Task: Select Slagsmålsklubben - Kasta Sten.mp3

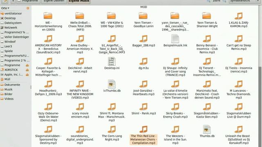Action: coord(207,111)
